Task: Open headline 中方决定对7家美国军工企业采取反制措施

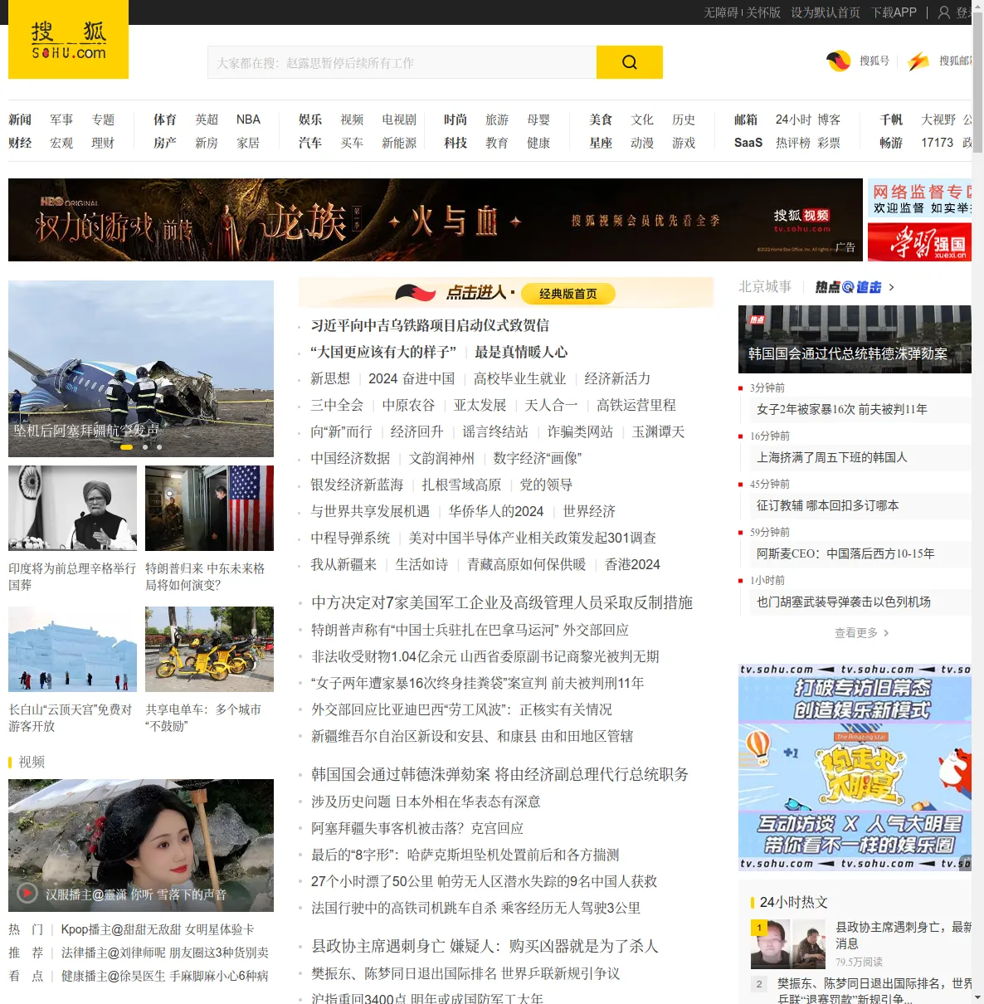Action: (502, 602)
